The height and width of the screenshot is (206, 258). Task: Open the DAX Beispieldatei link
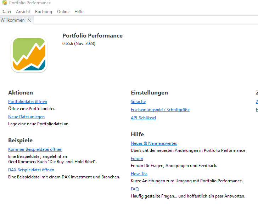coord(31,170)
